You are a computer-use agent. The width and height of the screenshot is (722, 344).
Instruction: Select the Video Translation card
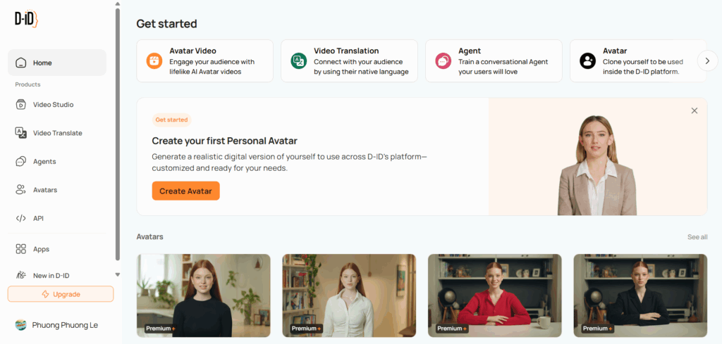pos(349,61)
